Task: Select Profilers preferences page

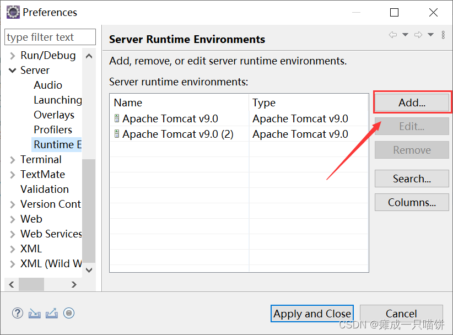Action: (53, 129)
